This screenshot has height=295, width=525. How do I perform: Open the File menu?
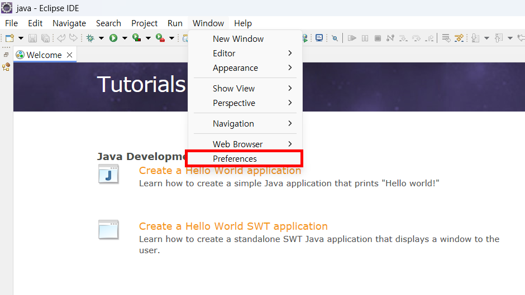pos(11,23)
